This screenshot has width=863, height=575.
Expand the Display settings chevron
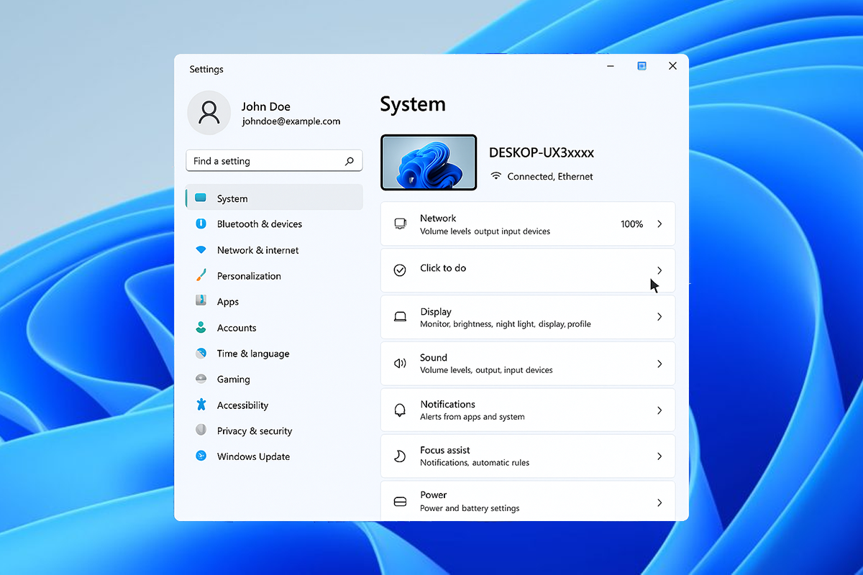click(x=659, y=317)
